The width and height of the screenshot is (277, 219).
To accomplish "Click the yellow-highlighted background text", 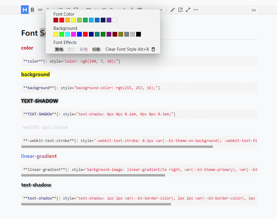I will (35, 74).
